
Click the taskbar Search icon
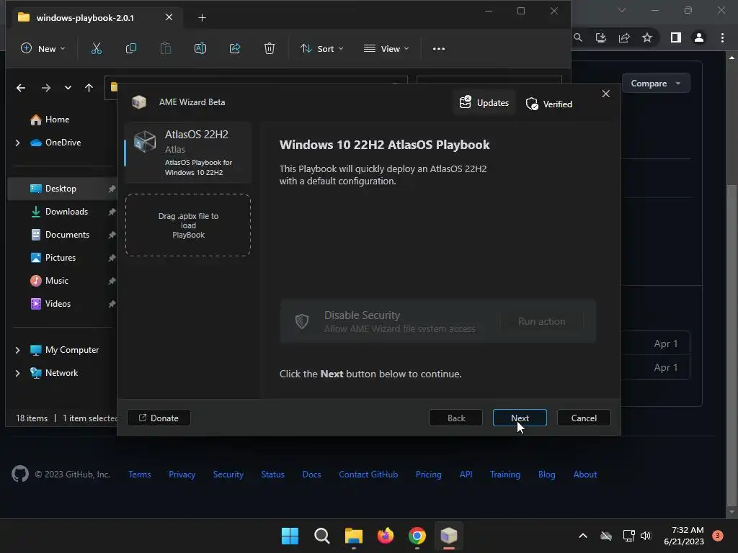322,536
